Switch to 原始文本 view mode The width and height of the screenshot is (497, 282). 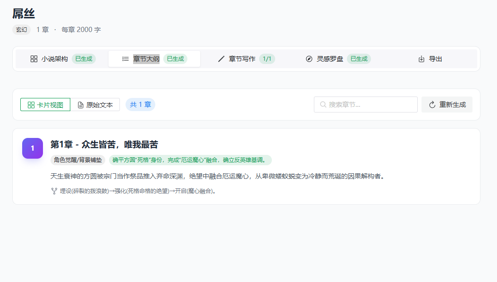click(x=95, y=104)
